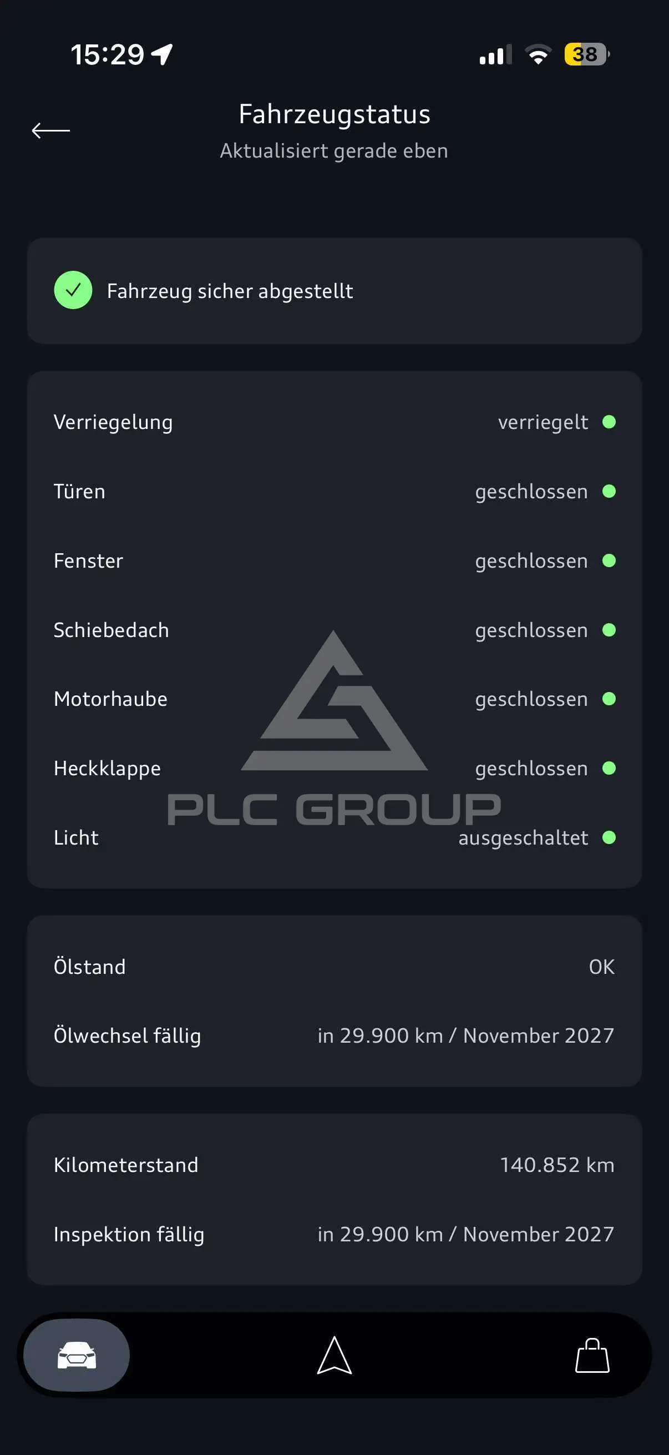Tap the green dot next to verriegelt
The height and width of the screenshot is (1455, 669).
click(609, 422)
